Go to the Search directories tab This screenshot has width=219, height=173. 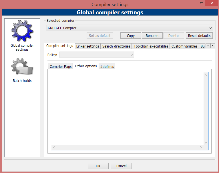[116, 46]
